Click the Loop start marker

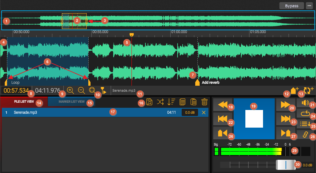[6, 82]
